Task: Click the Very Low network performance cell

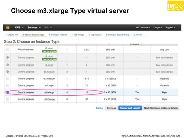Action: tap(164, 50)
